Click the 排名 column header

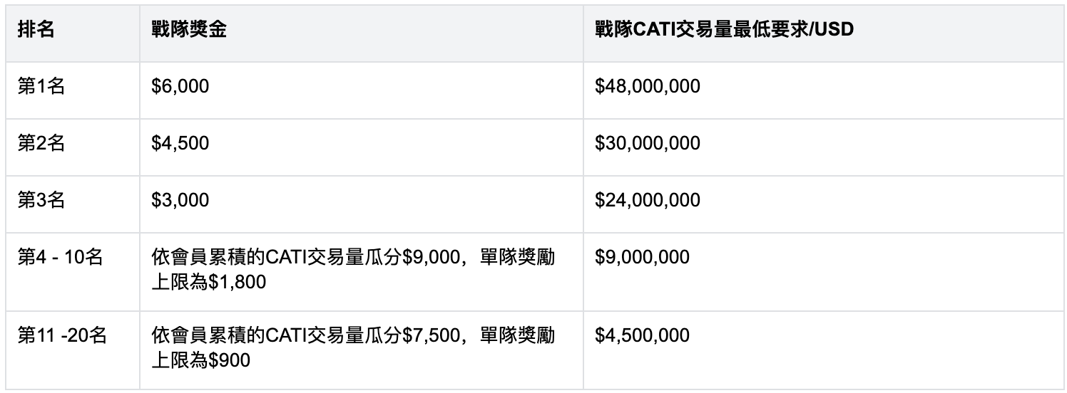click(x=36, y=31)
